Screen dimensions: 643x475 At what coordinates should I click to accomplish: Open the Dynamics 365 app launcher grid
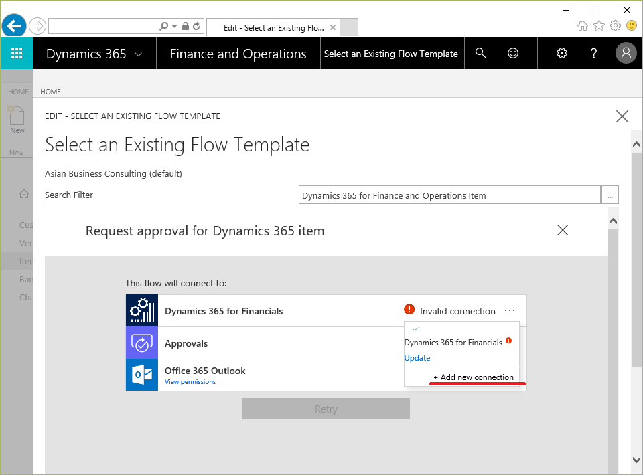[x=16, y=54]
